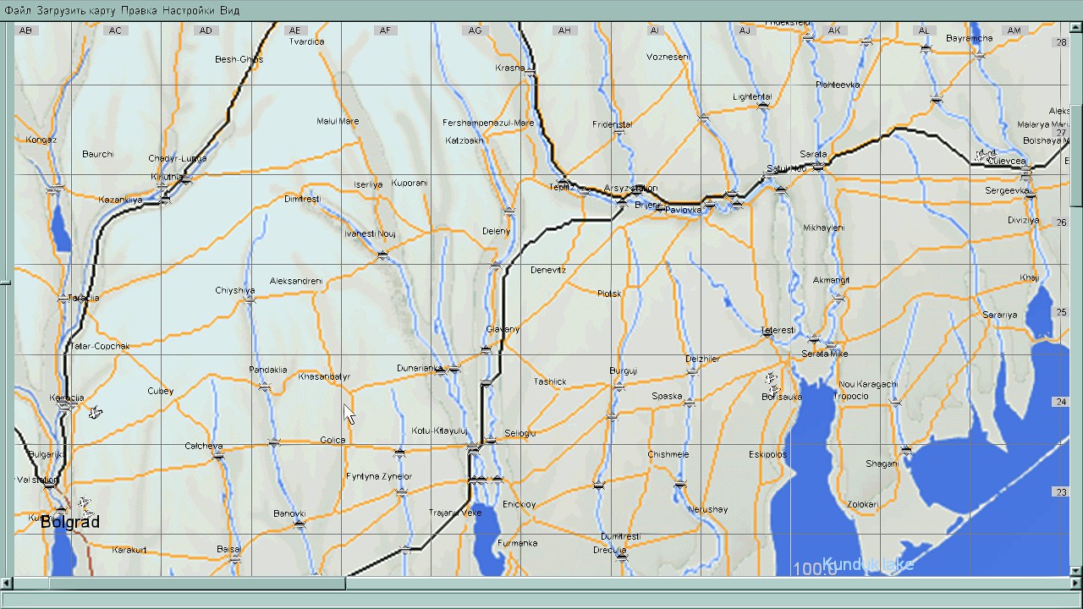Image resolution: width=1083 pixels, height=609 pixels.
Task: Click the horizontal scrollbar's left arrow
Action: pos(7,583)
